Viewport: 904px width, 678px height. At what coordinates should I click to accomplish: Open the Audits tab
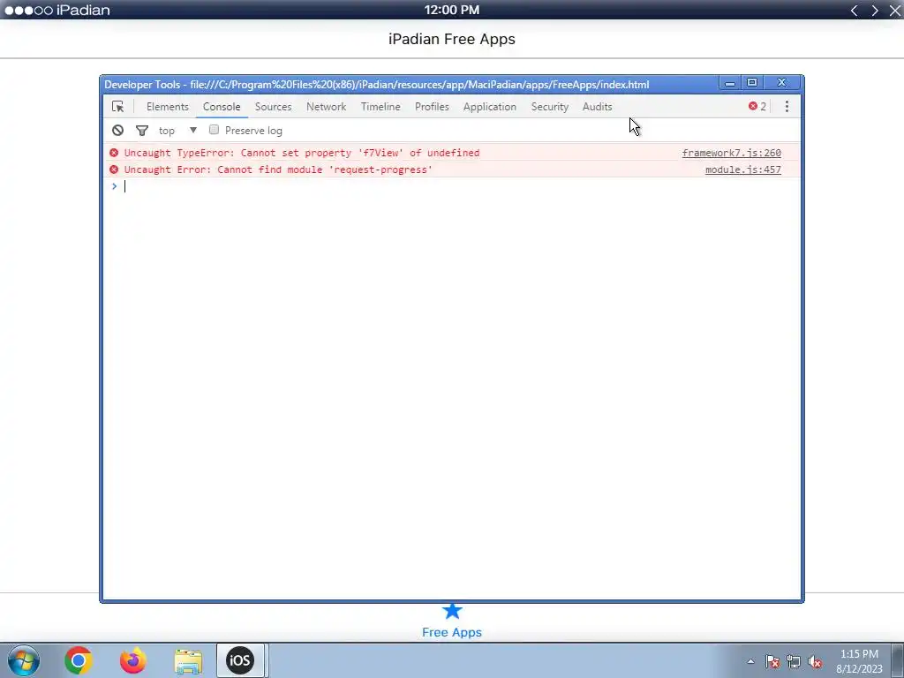click(x=598, y=107)
